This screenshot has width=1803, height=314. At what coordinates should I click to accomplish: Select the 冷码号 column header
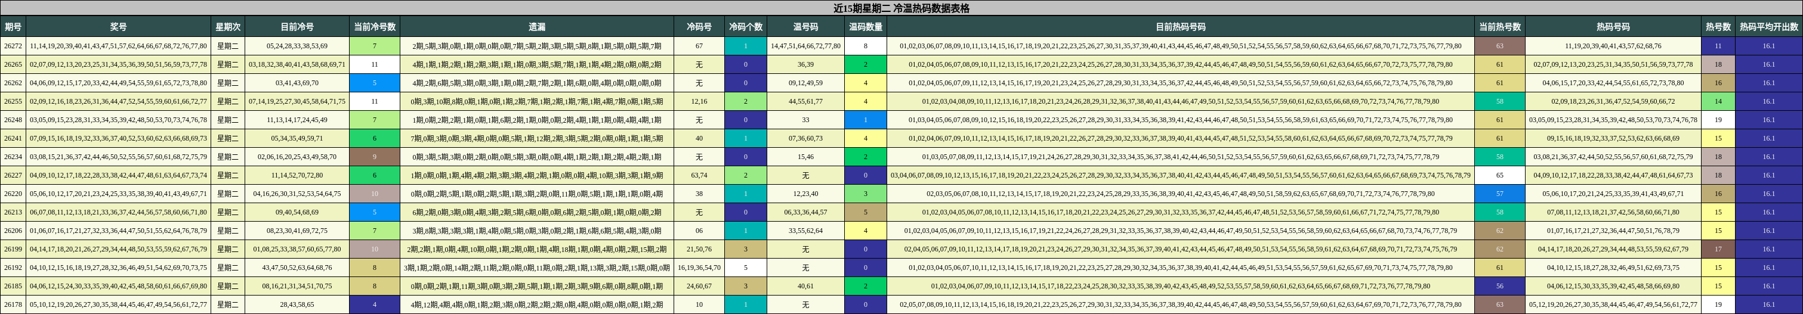click(x=699, y=27)
